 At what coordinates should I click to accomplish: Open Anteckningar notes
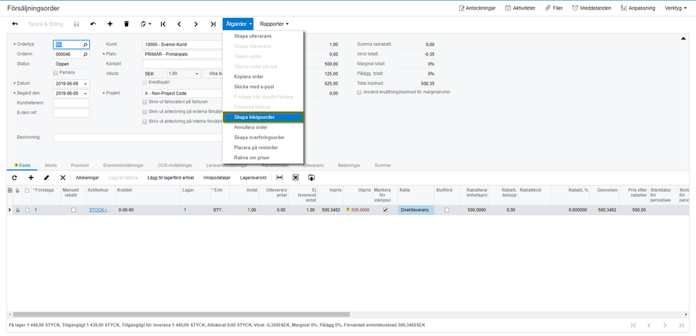477,8
